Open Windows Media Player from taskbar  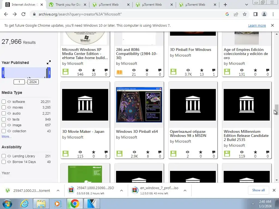click(x=57, y=204)
